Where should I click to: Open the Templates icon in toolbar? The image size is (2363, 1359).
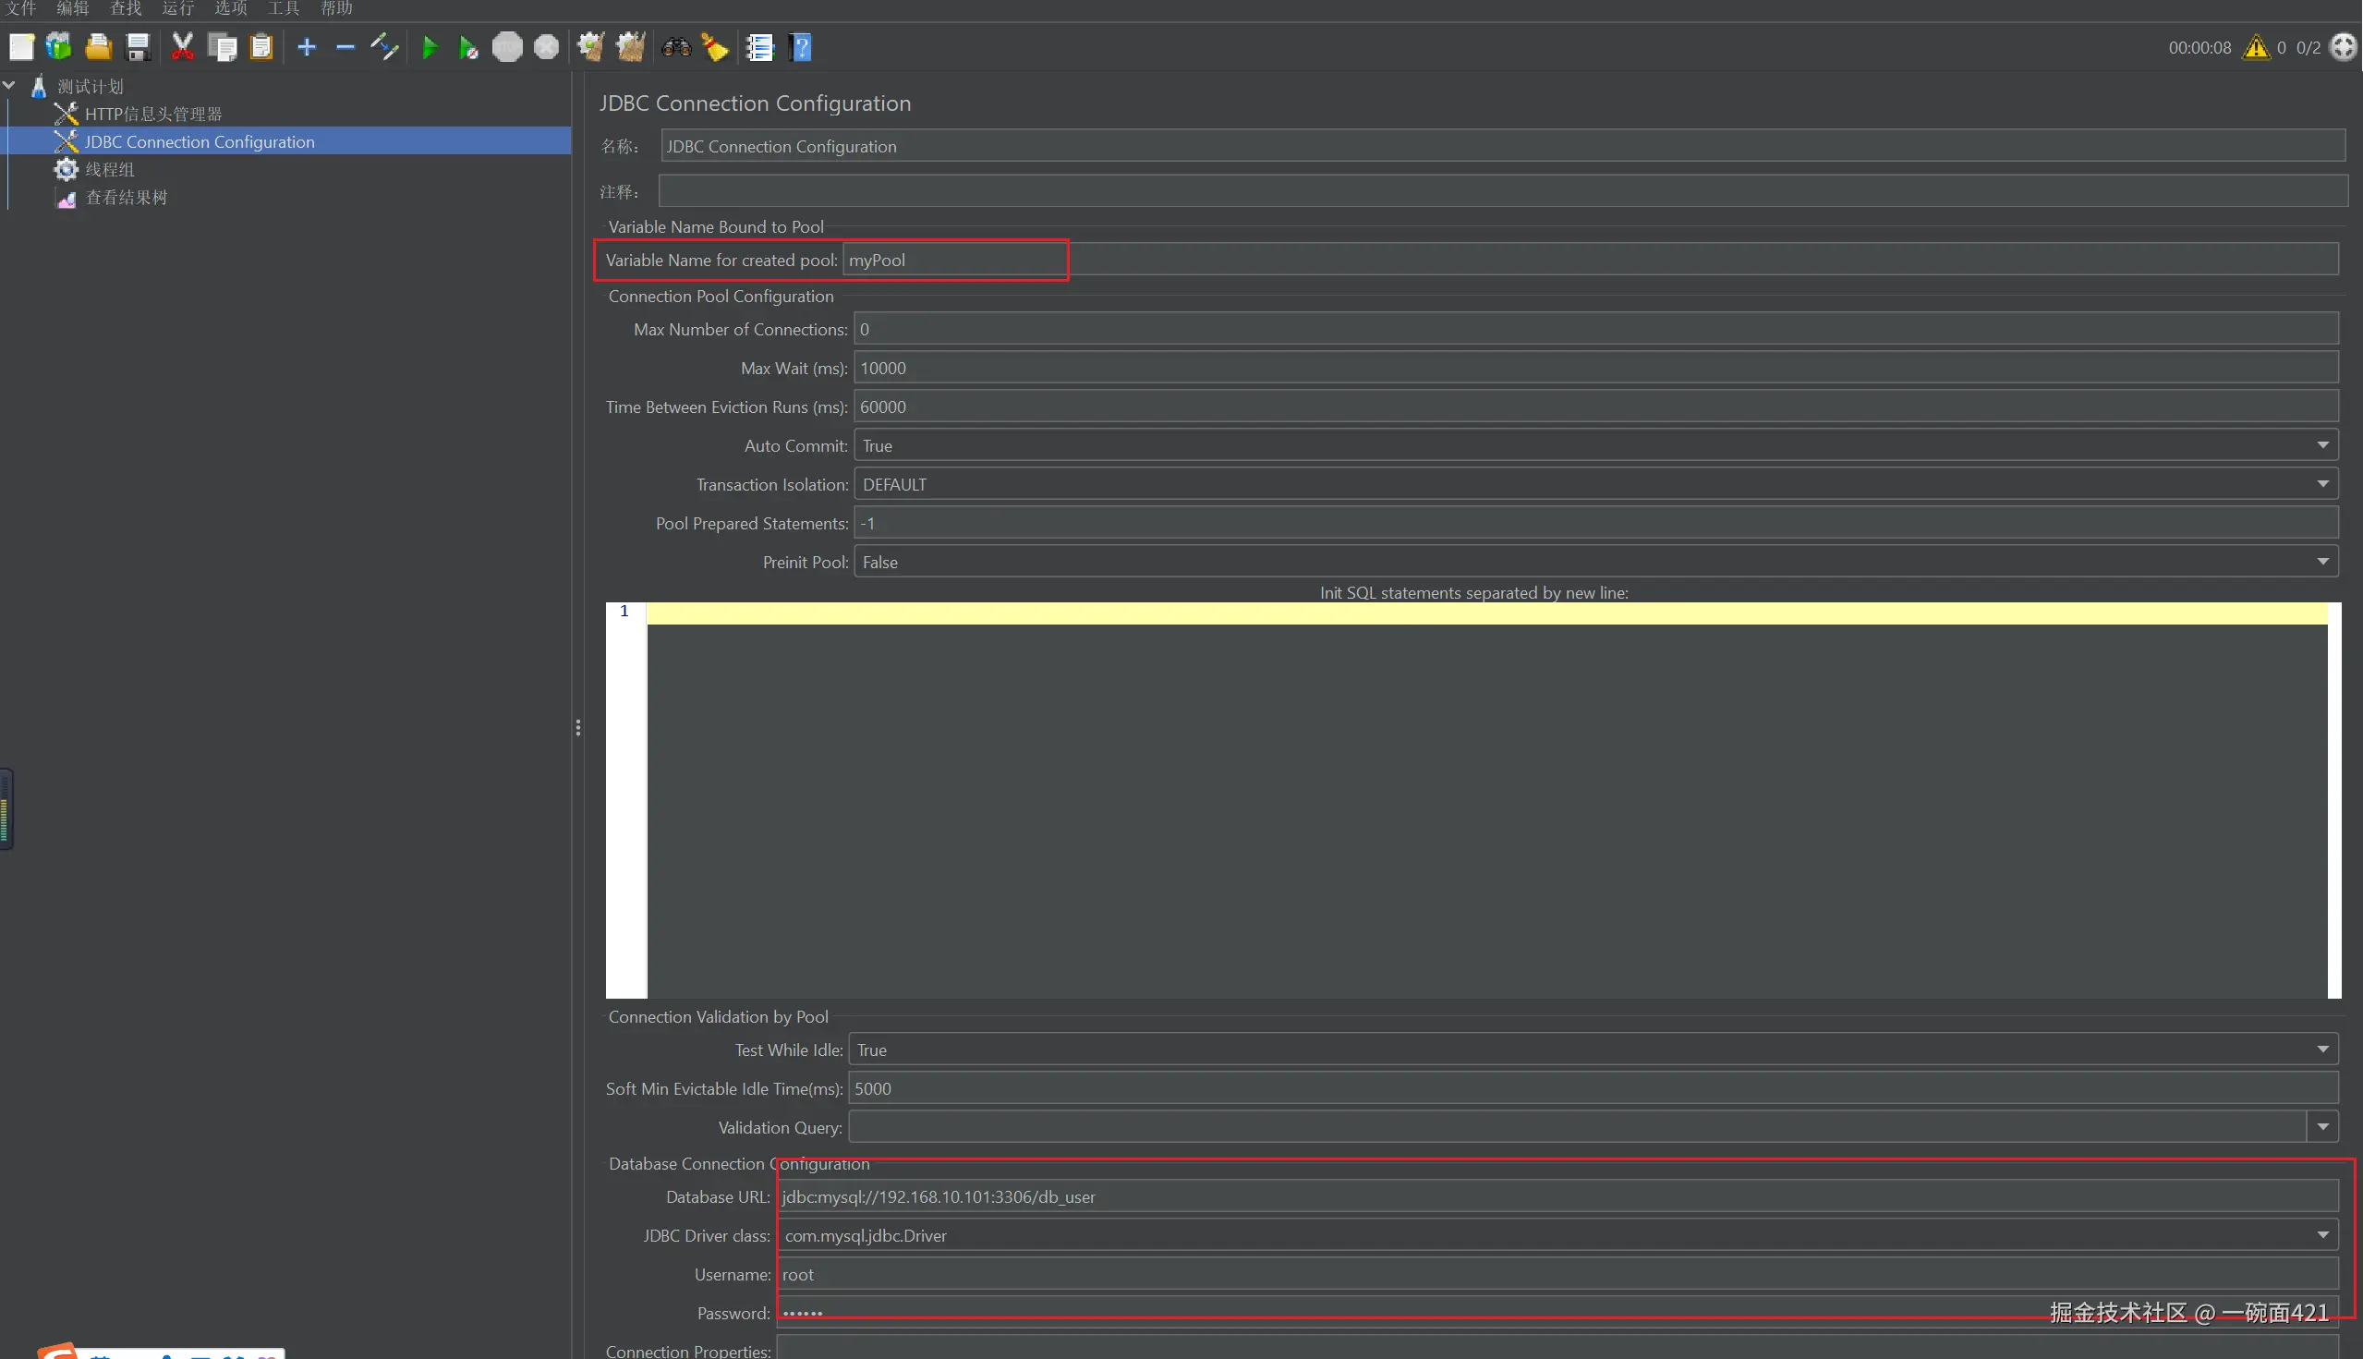(x=59, y=48)
